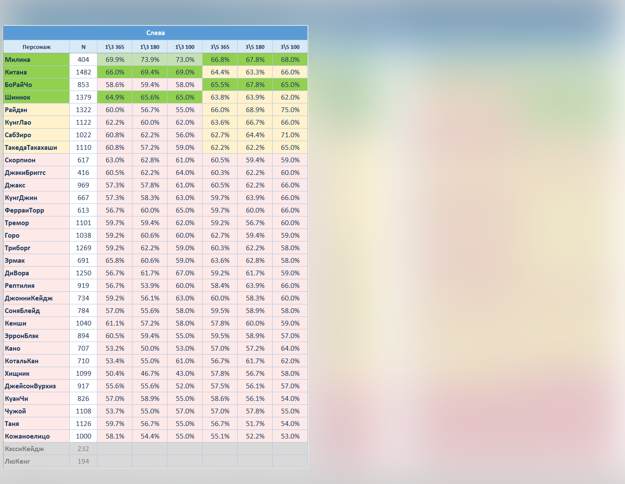
Task: Click N value '404' in Милина row
Action: 84,60
